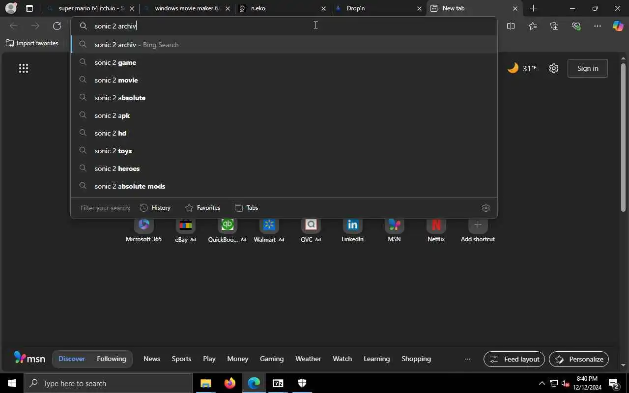
Task: Switch to the Drop'n tab
Action: coord(378,8)
